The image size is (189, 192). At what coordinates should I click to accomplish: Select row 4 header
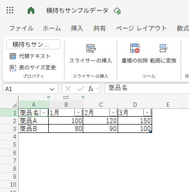[9, 136]
